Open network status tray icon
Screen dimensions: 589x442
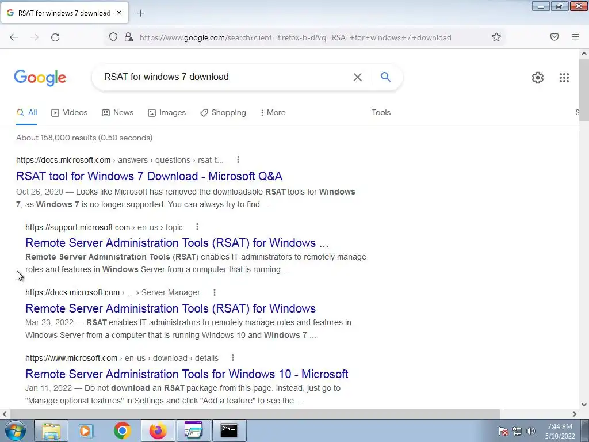517,431
